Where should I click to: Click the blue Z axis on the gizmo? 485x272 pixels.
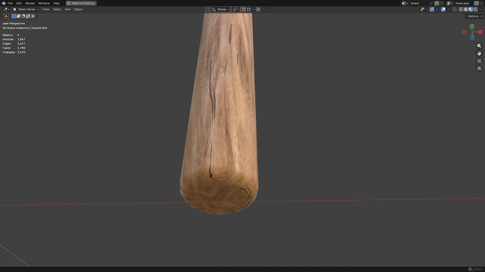[x=472, y=38]
